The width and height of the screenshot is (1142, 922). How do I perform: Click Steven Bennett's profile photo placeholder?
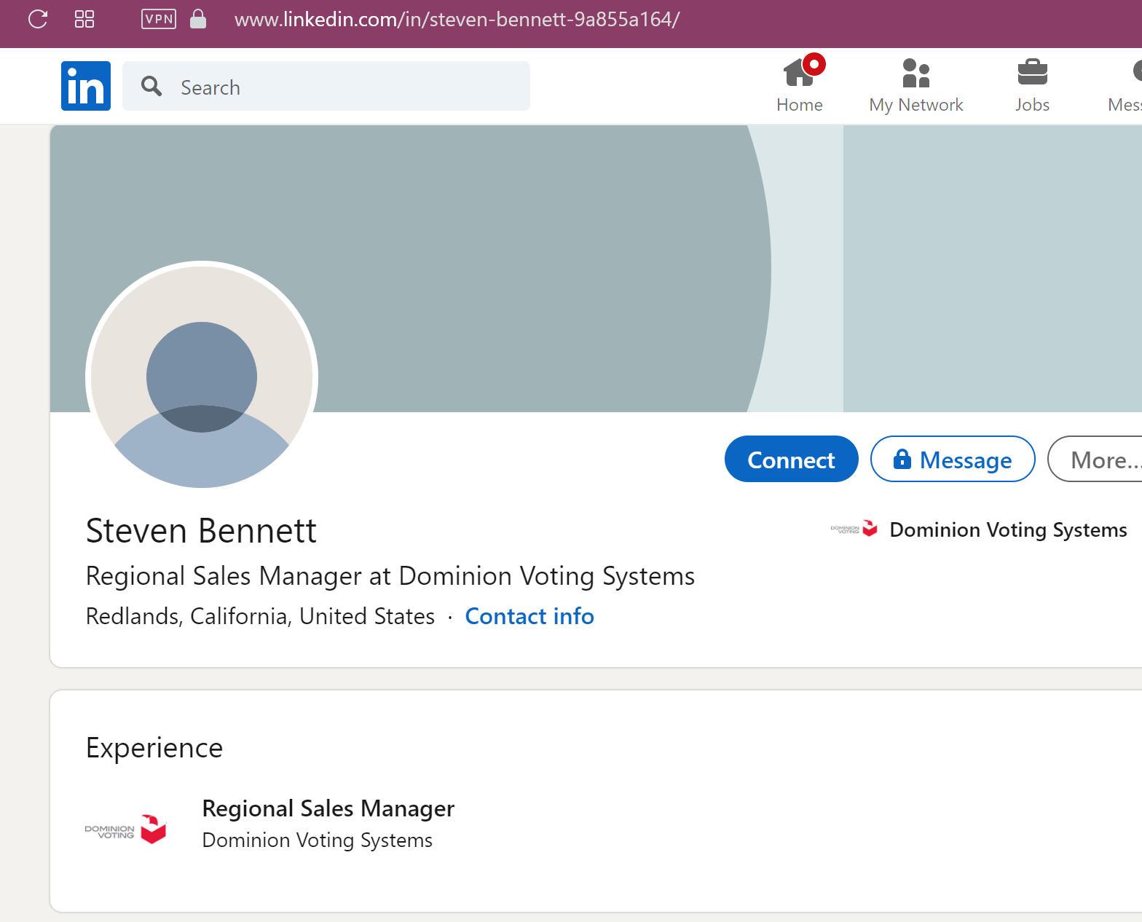(202, 376)
